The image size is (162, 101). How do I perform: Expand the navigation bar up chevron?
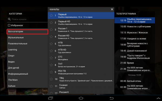pos(158,98)
